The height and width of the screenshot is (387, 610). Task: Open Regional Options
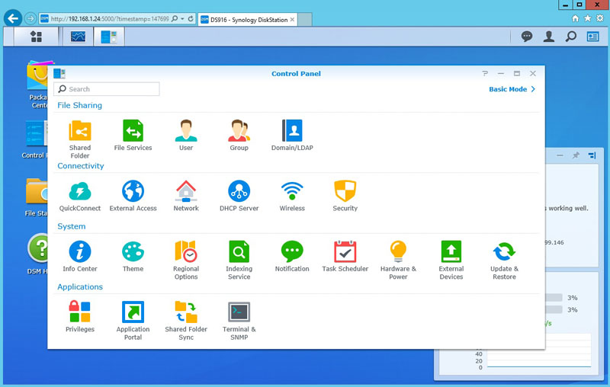coord(186,261)
